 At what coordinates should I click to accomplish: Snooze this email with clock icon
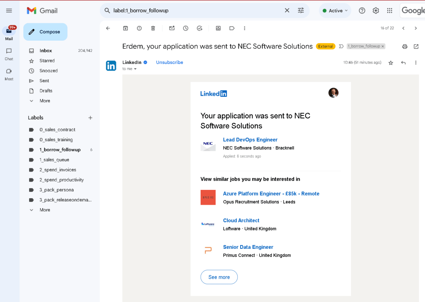click(186, 28)
